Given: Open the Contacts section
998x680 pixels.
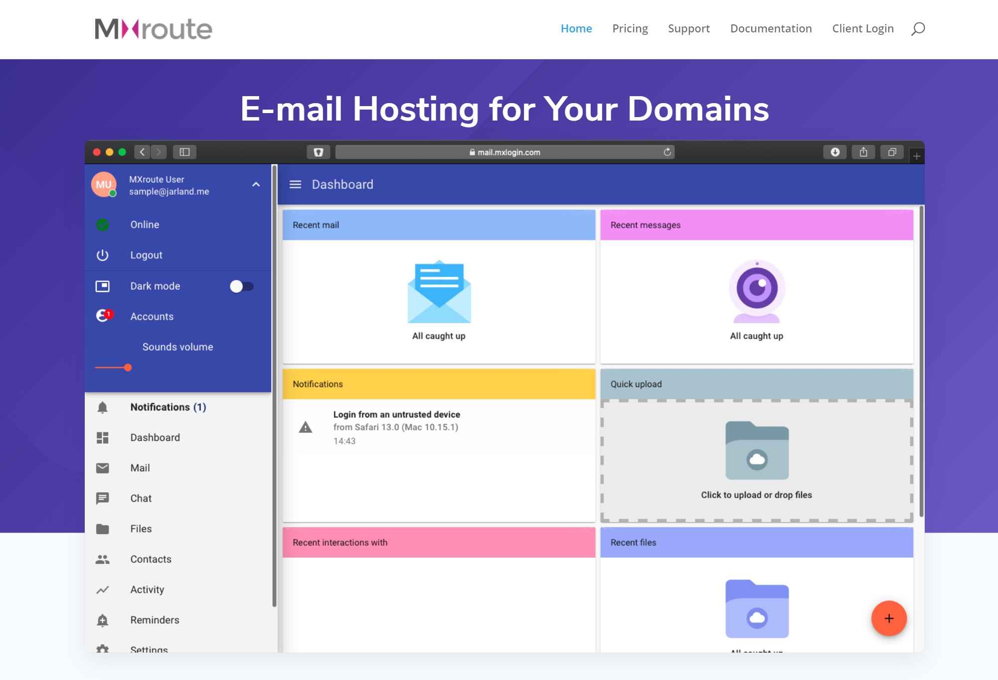Looking at the screenshot, I should click(x=151, y=559).
